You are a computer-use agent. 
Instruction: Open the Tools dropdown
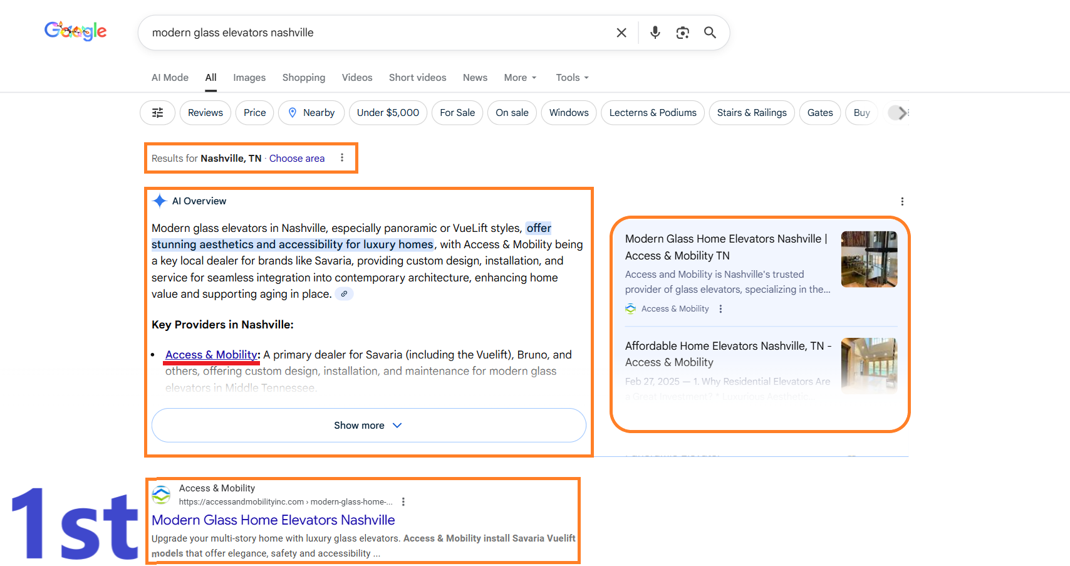click(x=573, y=78)
